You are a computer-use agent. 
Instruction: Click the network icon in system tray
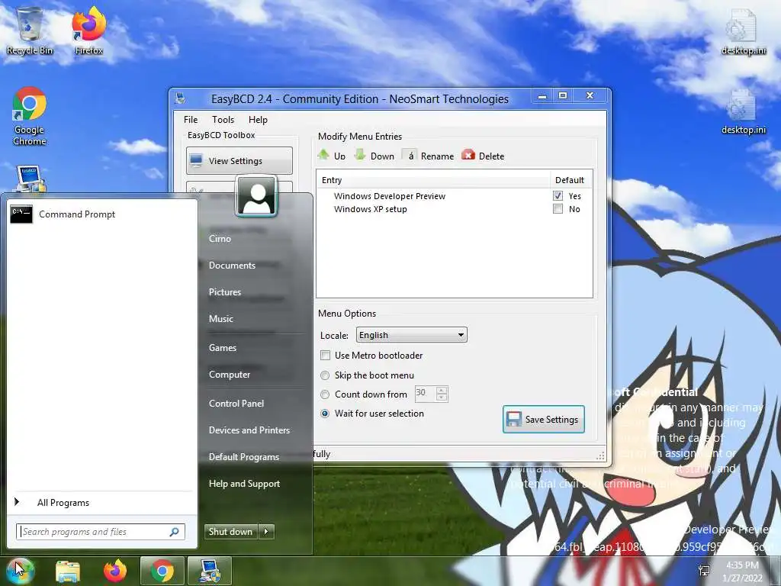click(704, 572)
